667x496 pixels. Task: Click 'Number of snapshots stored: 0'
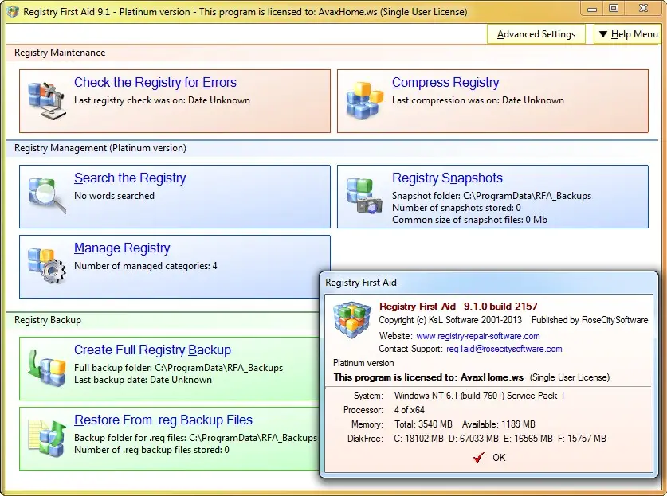click(x=457, y=208)
